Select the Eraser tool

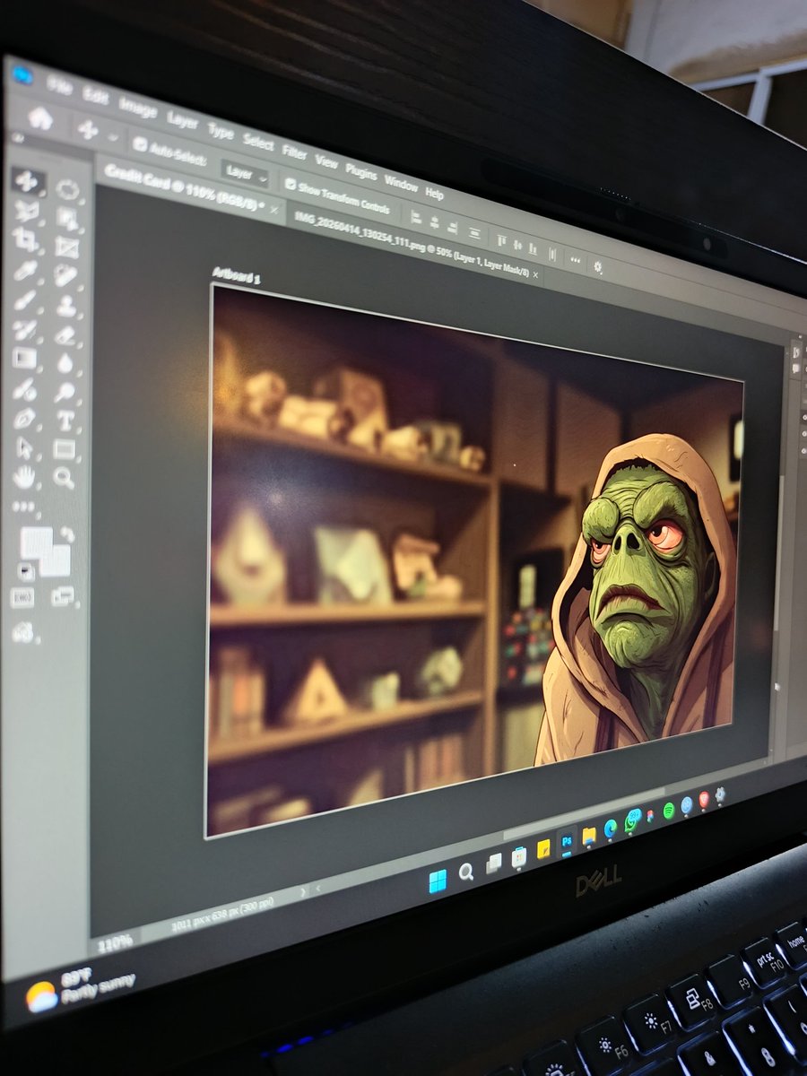point(65,334)
